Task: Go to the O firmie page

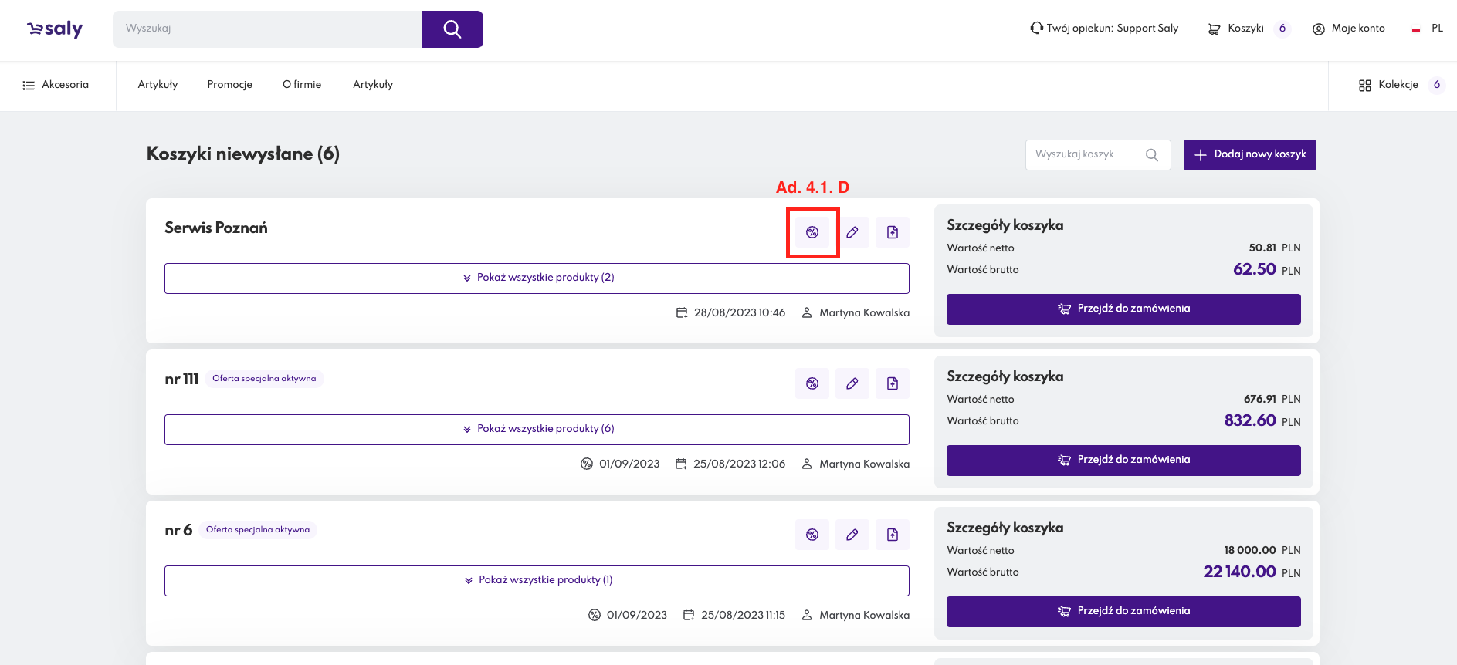Action: point(302,85)
